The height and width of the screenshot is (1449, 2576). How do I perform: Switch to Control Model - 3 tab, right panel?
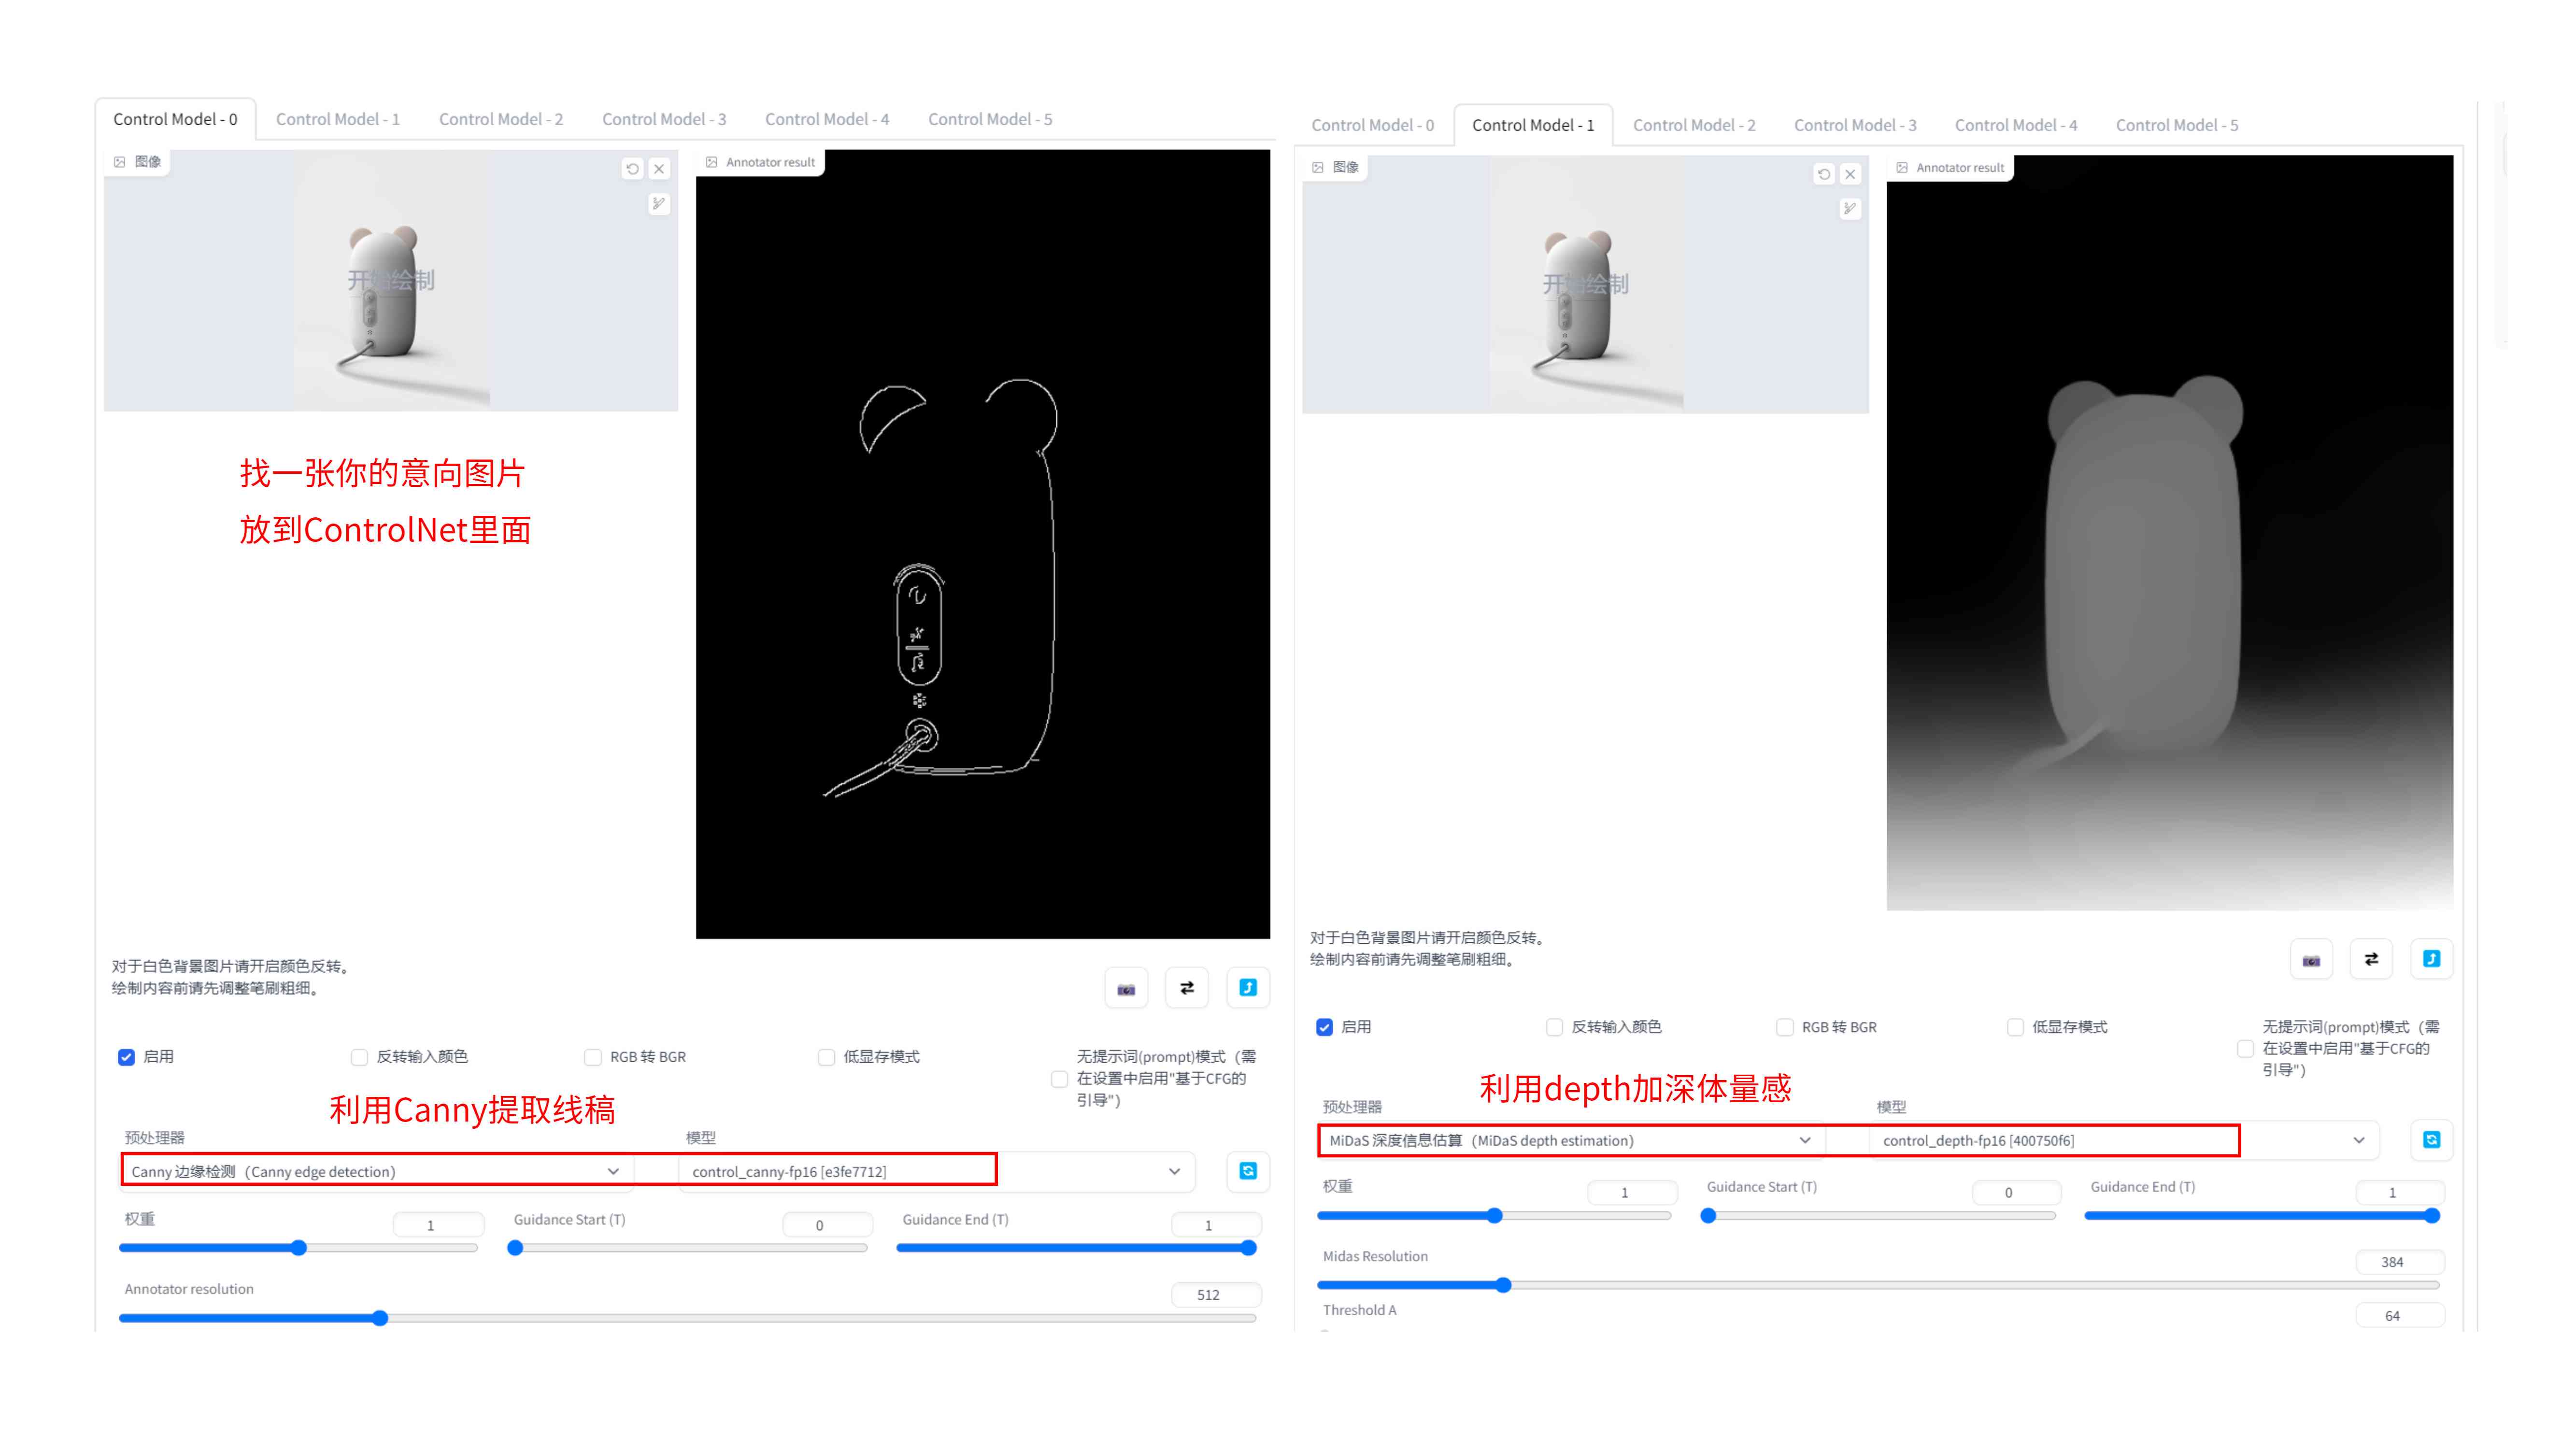coord(1855,125)
